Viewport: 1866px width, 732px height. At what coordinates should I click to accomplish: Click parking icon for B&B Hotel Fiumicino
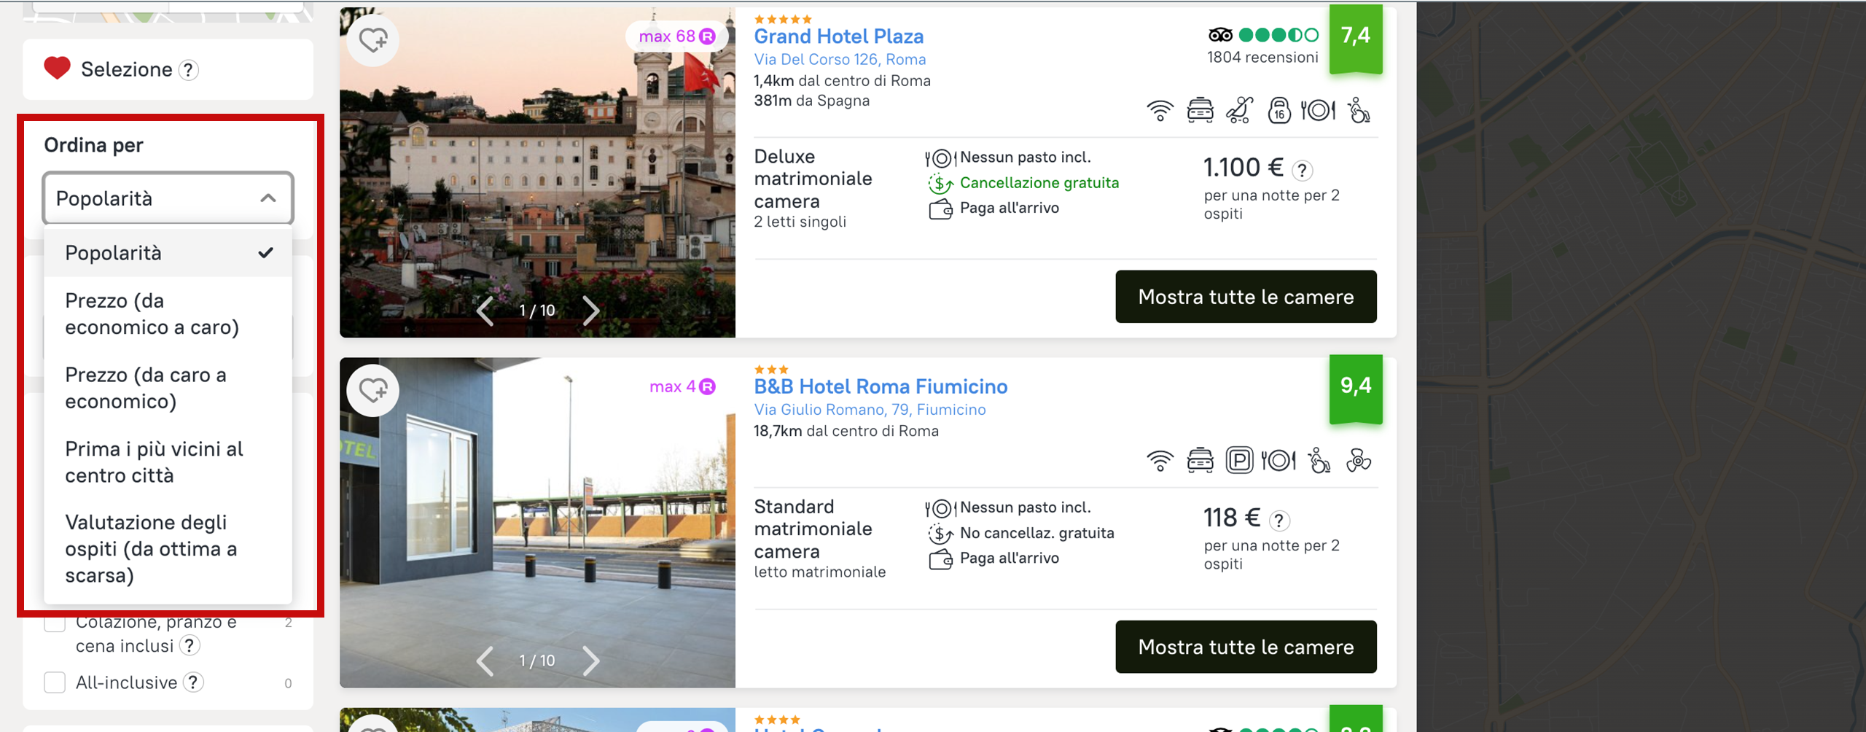point(1239,461)
